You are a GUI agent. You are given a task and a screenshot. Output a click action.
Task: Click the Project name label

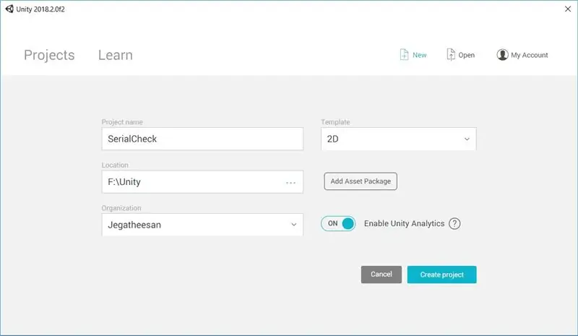pos(122,122)
